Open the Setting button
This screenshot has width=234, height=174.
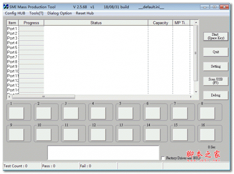(216, 66)
